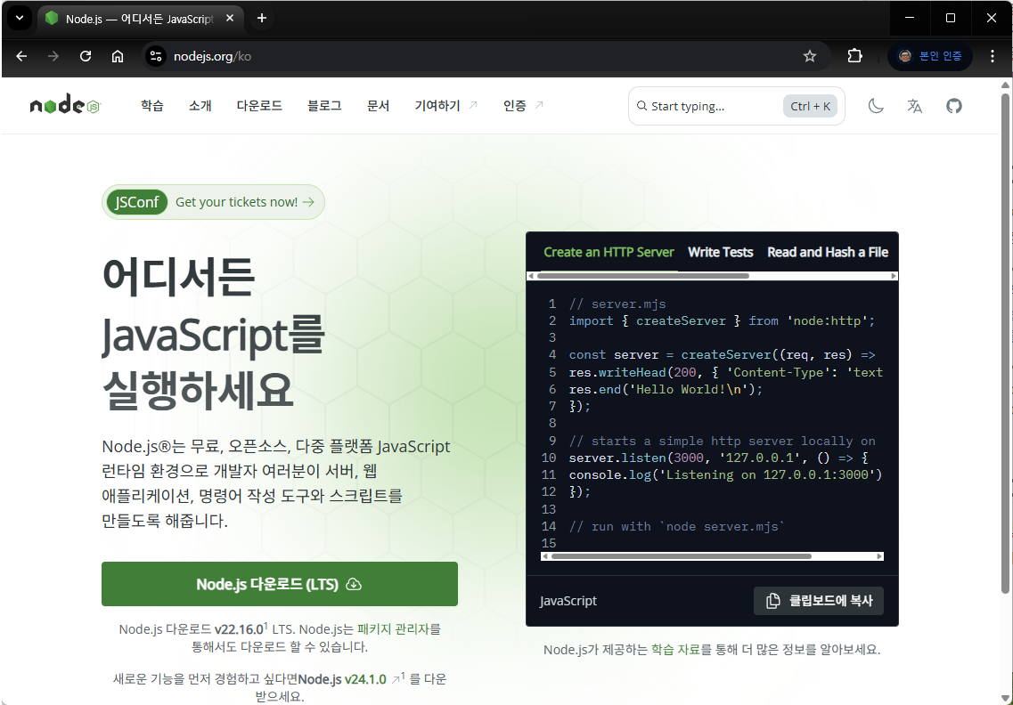Go back to the previous page

pyautogui.click(x=21, y=56)
